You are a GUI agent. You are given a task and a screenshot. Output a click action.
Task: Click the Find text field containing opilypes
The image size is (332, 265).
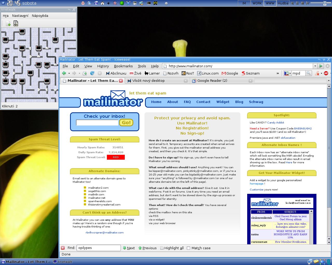point(99,248)
